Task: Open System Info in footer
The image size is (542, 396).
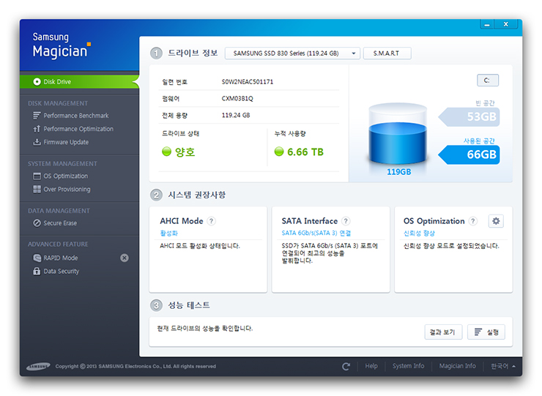Action: (x=408, y=366)
